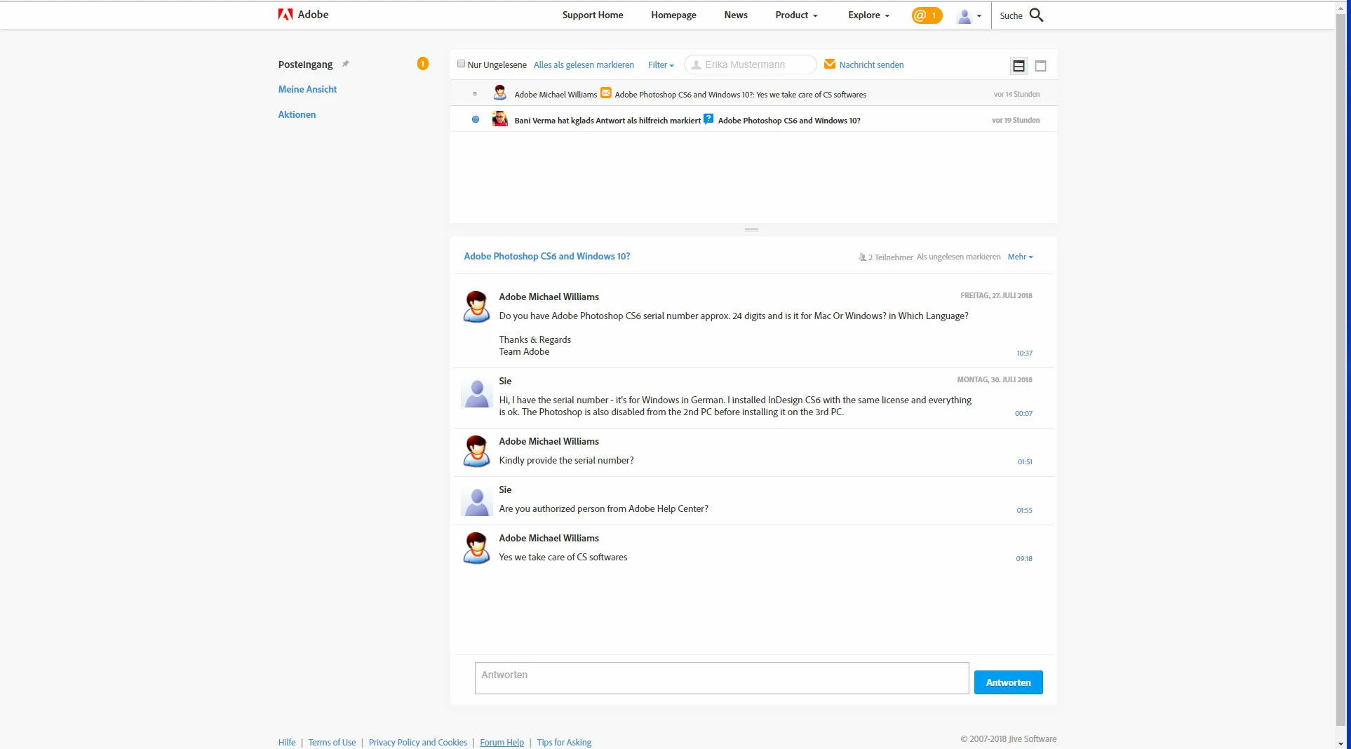This screenshot has height=749, width=1351.
Task: Enable the Nur Ungelesene checkbox
Action: pyautogui.click(x=462, y=64)
